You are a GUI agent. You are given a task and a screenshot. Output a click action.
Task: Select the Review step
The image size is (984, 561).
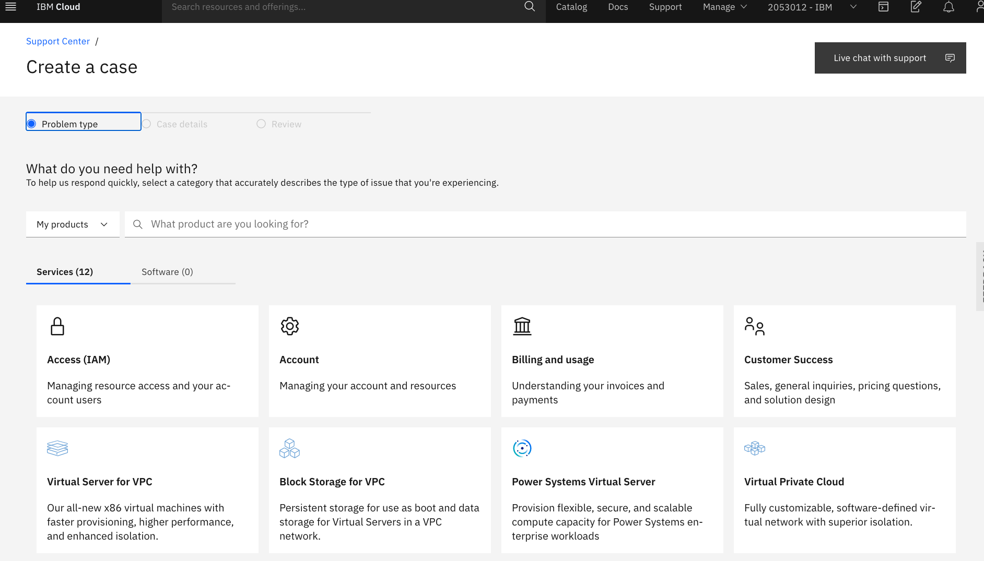(x=313, y=122)
